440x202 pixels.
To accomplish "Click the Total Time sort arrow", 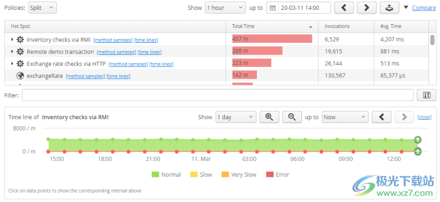I will pos(311,27).
